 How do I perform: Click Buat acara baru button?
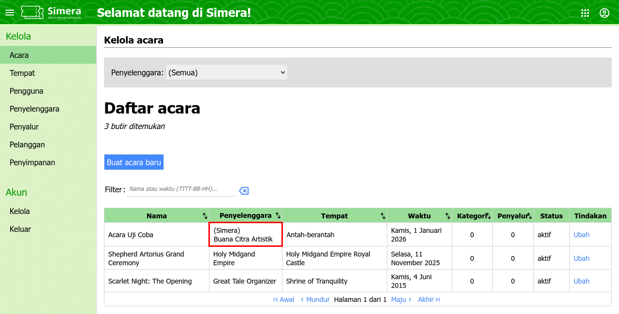[134, 162]
